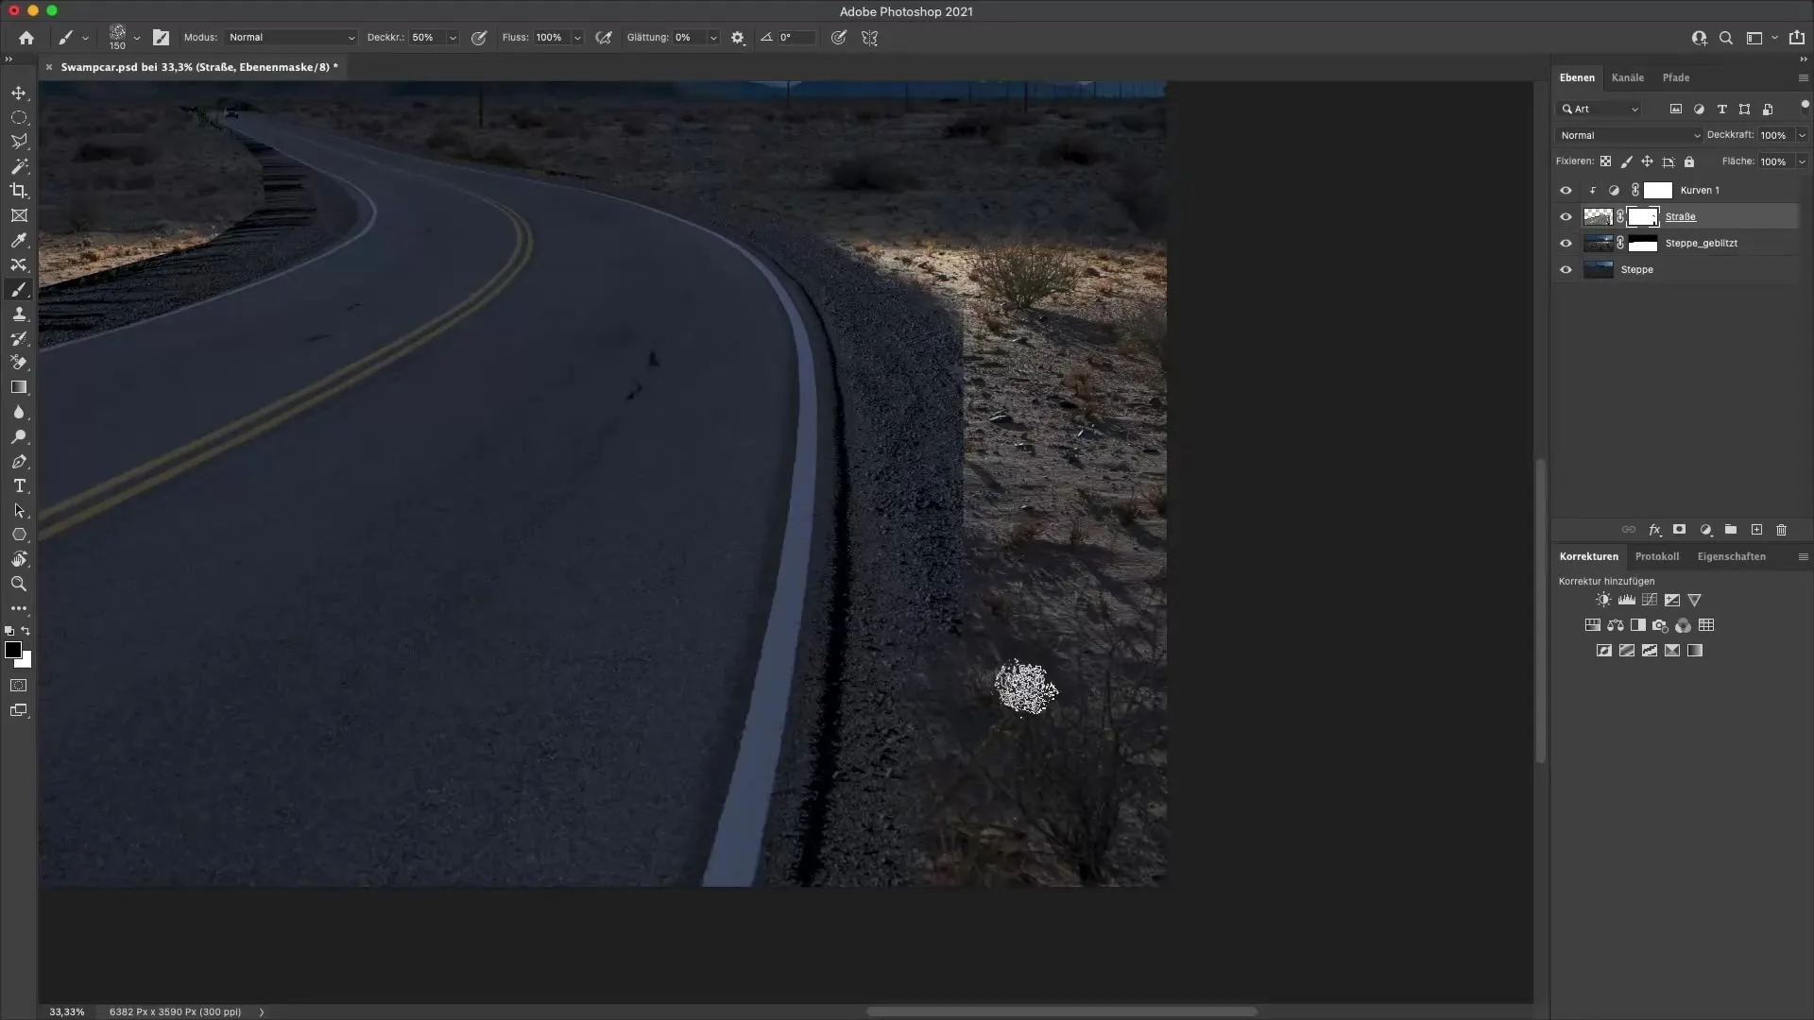Delete layer via trash icon
Image resolution: width=1814 pixels, height=1020 pixels.
tap(1782, 530)
